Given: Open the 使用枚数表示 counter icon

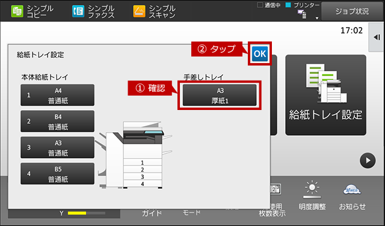Looking at the screenshot, I should click(x=273, y=200).
